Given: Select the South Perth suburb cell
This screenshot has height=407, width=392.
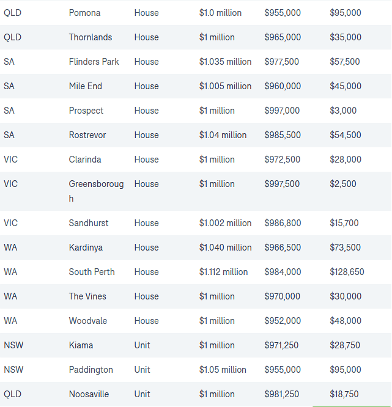Looking at the screenshot, I should pos(92,272).
